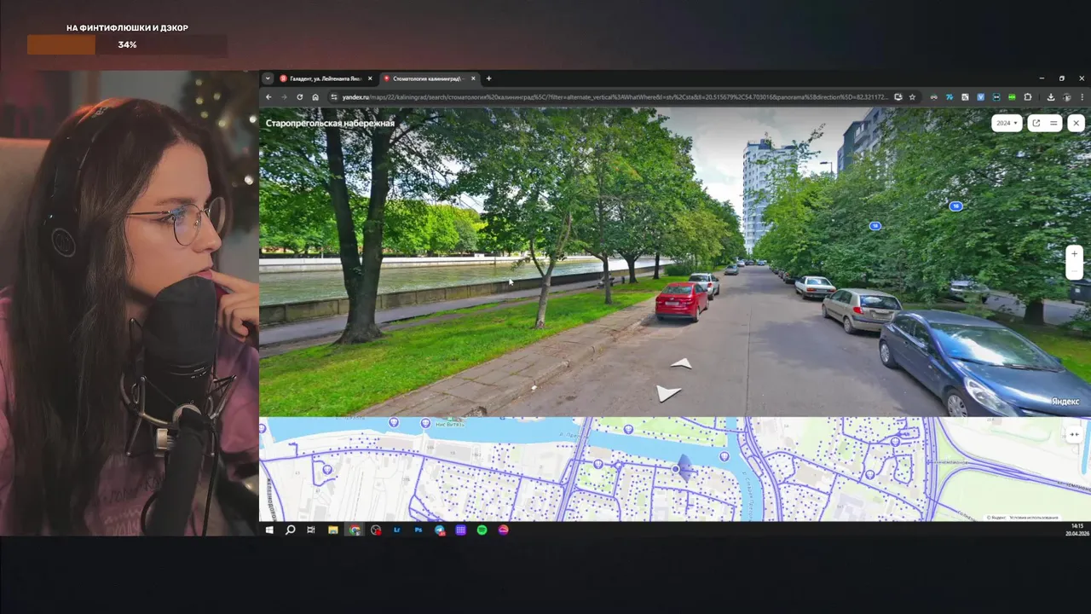Open Lightroom from the taskbar
Image resolution: width=1091 pixels, height=614 pixels.
tap(397, 530)
